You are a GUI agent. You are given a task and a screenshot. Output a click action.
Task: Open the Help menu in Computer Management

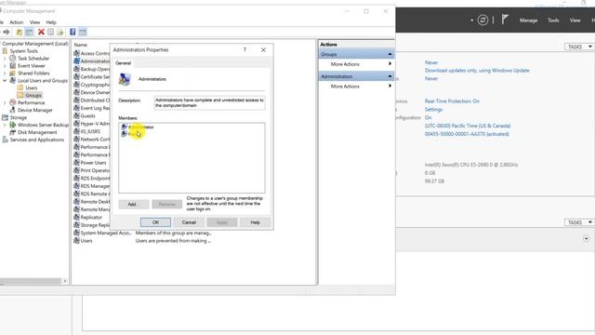click(51, 22)
